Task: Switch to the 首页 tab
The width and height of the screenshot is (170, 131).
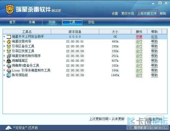Action: click(x=12, y=22)
